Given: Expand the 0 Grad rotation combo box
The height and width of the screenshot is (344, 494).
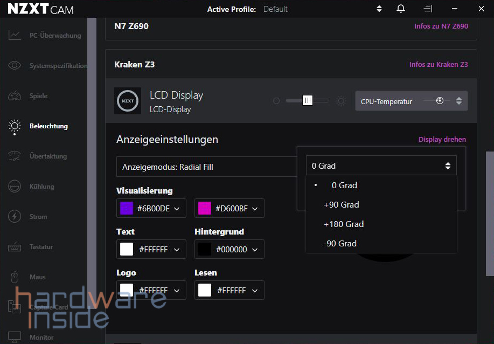Looking at the screenshot, I should point(381,166).
